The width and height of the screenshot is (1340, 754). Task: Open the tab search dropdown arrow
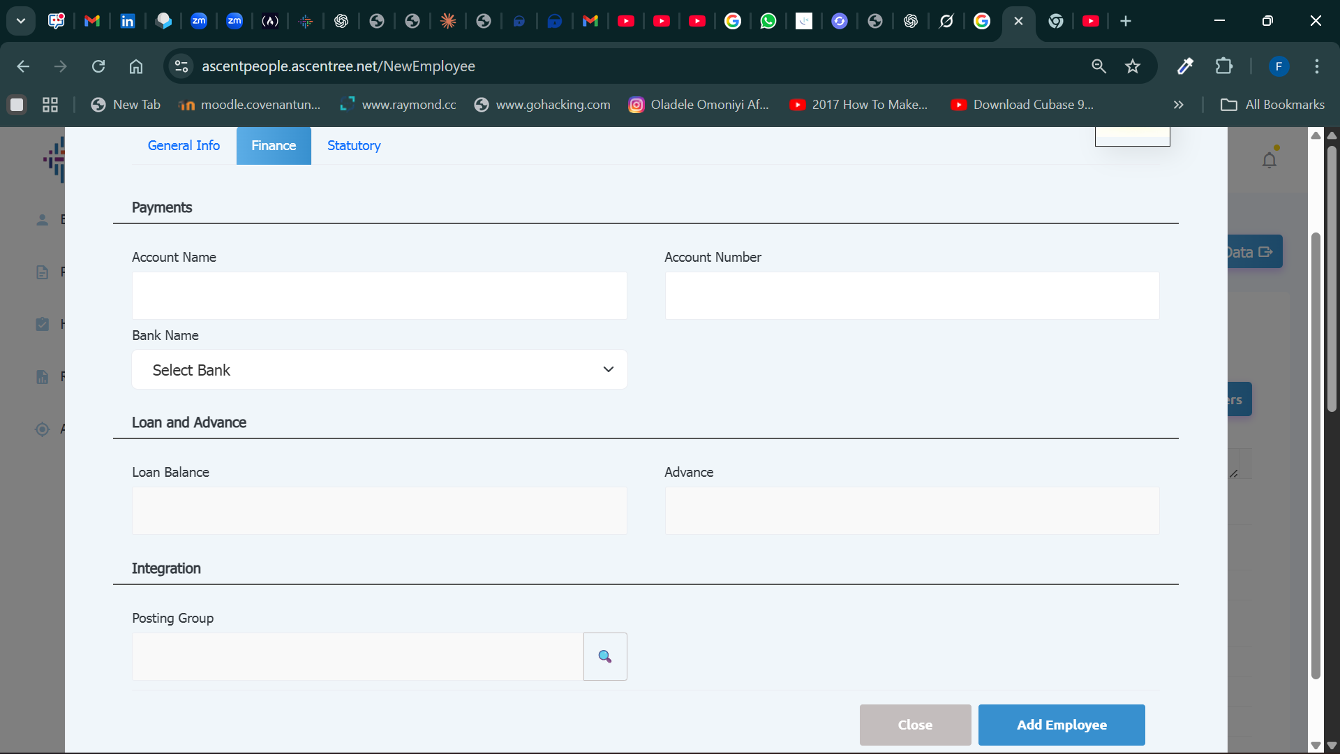[21, 21]
